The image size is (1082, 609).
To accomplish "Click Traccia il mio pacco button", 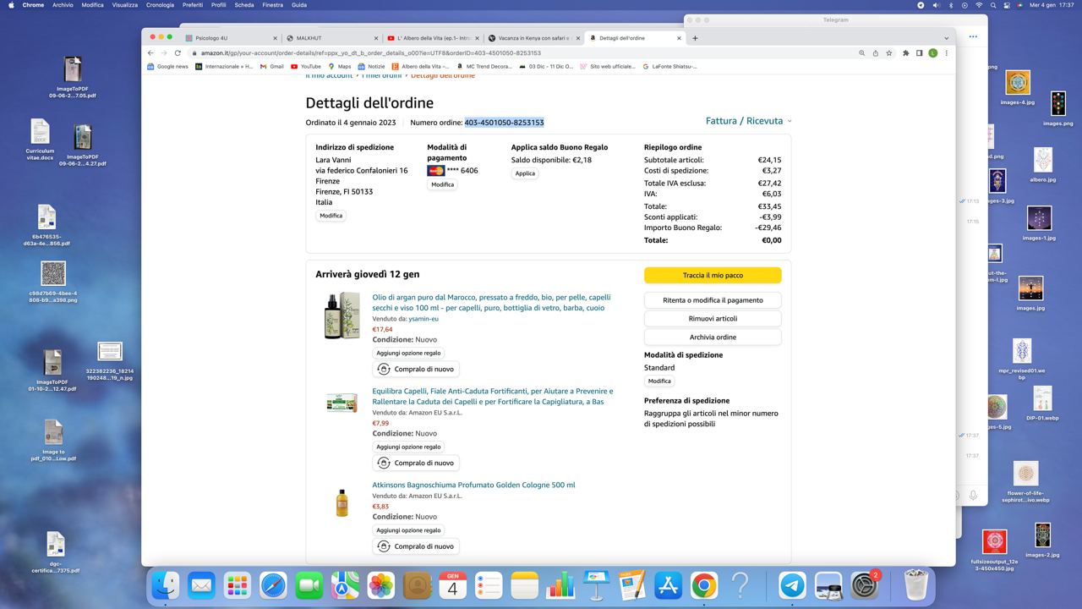I will coord(713,276).
